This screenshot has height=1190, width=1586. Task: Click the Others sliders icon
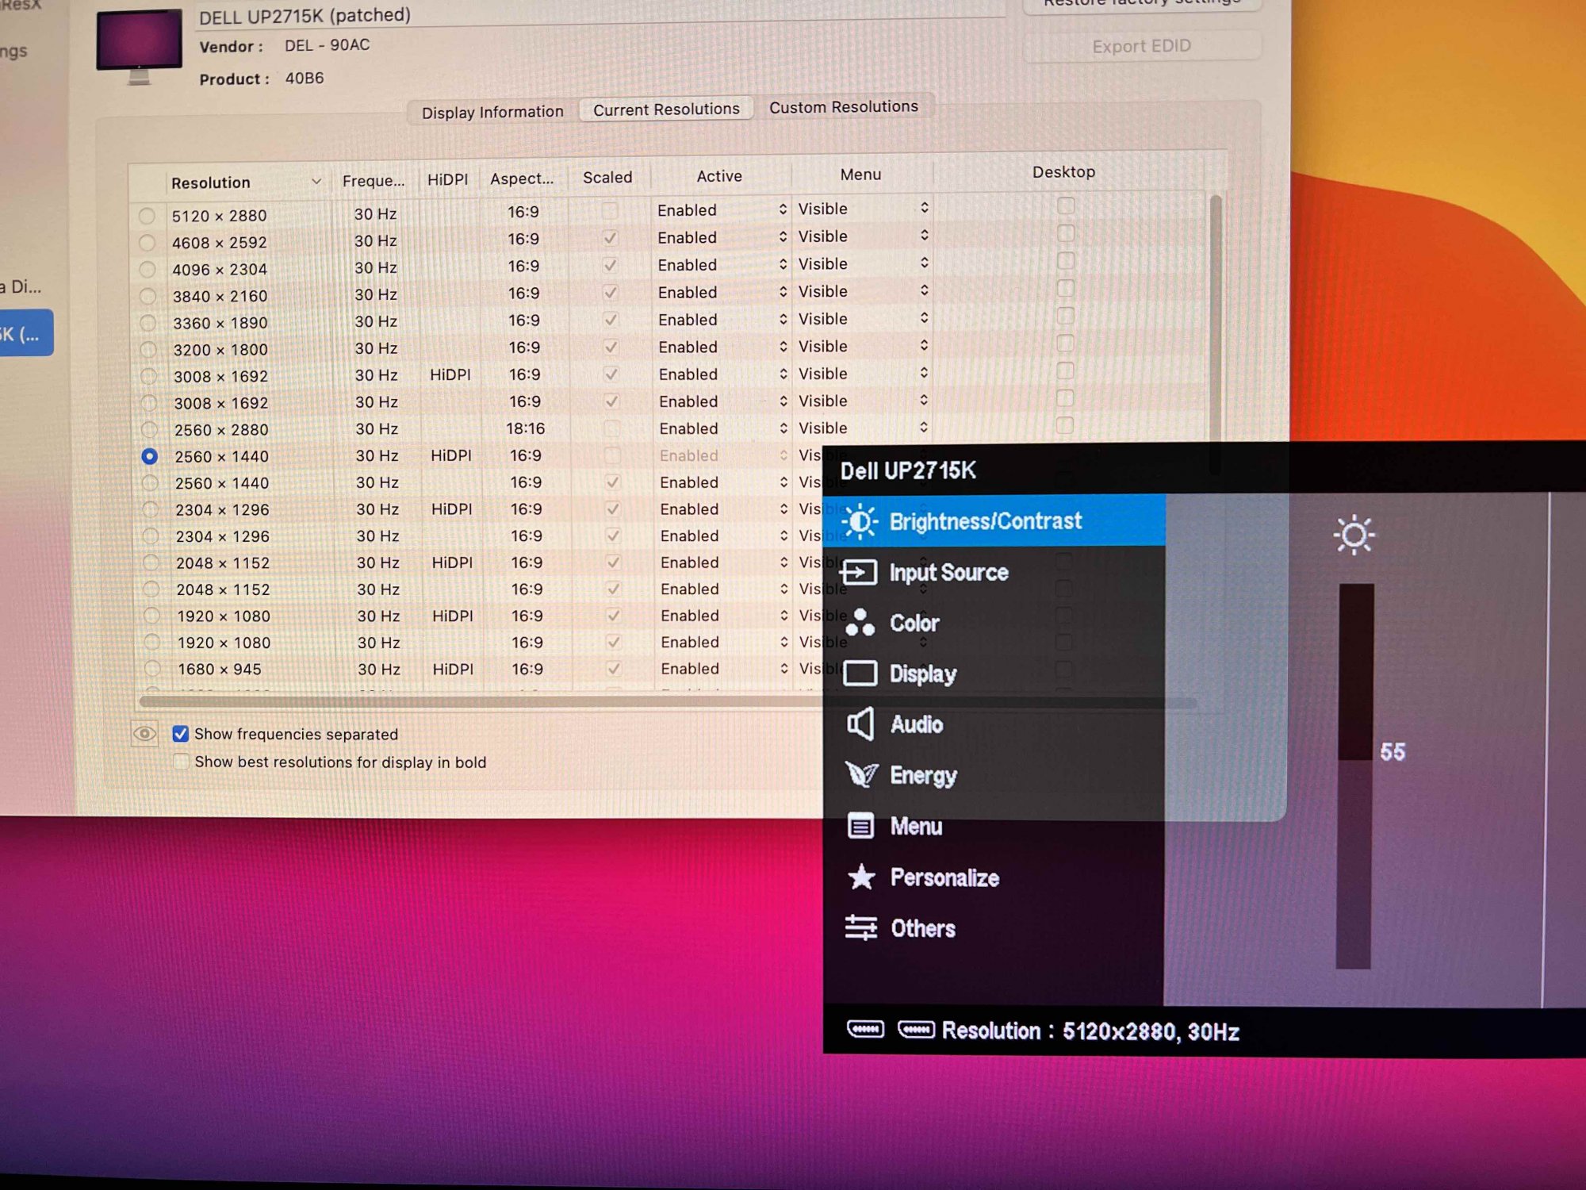click(x=861, y=927)
